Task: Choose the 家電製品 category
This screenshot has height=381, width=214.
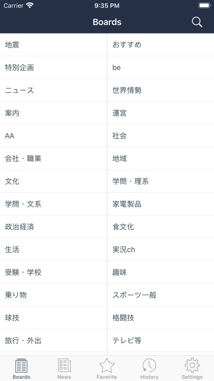Action: point(160,204)
